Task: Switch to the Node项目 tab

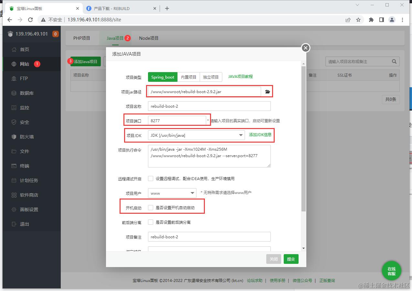Action: [x=148, y=38]
